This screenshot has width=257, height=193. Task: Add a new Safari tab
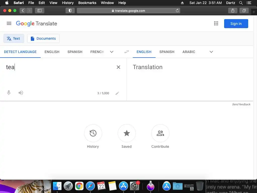coord(254,12)
